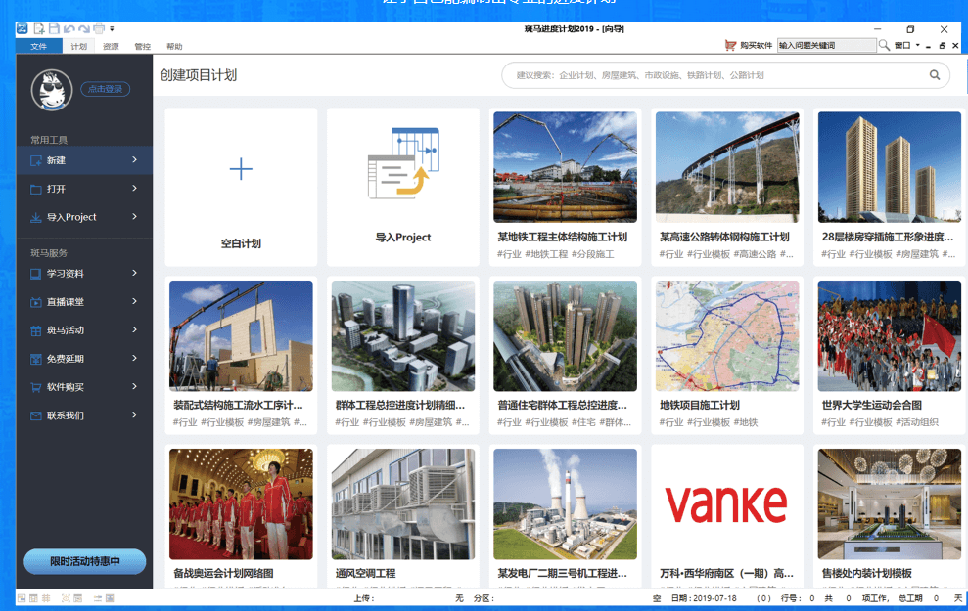The image size is (968, 611).
Task: Click the magnifier icon next to help search
Action: pos(884,45)
